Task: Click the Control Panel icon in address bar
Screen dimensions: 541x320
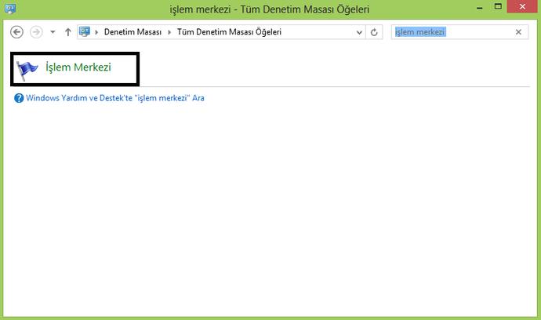Action: [x=85, y=31]
